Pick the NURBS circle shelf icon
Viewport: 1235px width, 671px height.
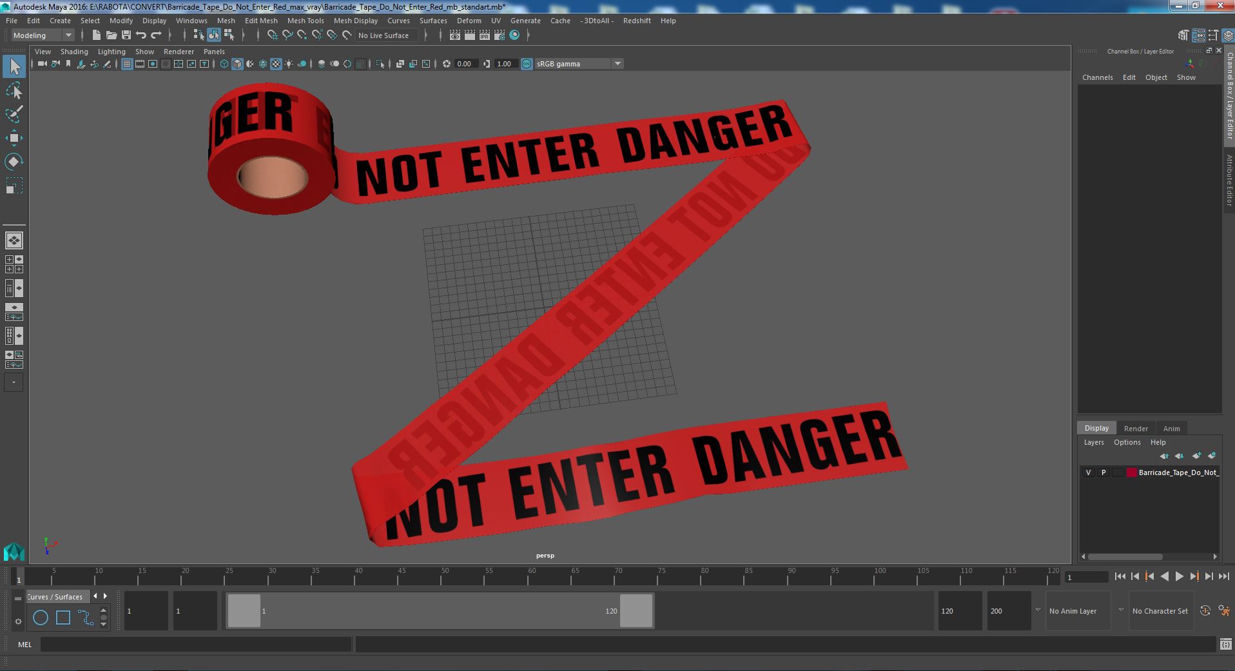click(41, 618)
